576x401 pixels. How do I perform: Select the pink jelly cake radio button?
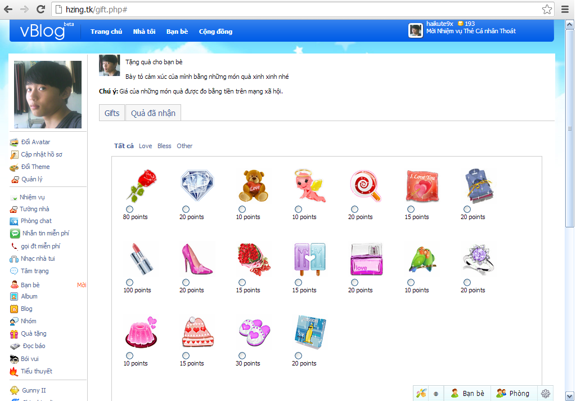pyautogui.click(x=130, y=356)
